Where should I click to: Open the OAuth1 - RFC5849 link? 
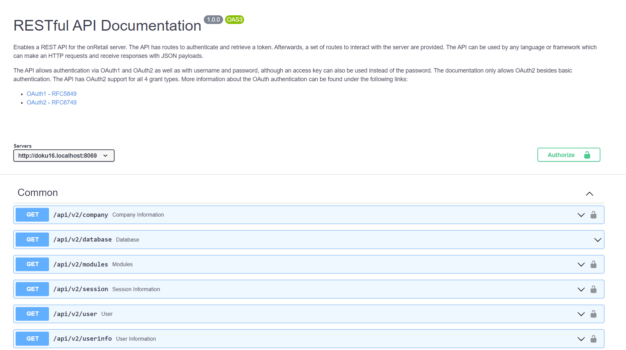[x=52, y=94]
